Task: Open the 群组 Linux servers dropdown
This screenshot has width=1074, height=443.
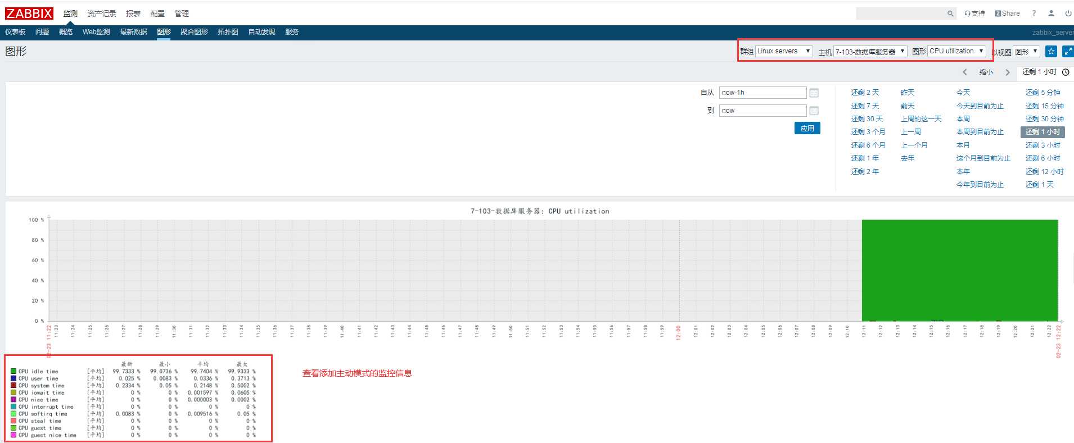Action: (x=784, y=51)
